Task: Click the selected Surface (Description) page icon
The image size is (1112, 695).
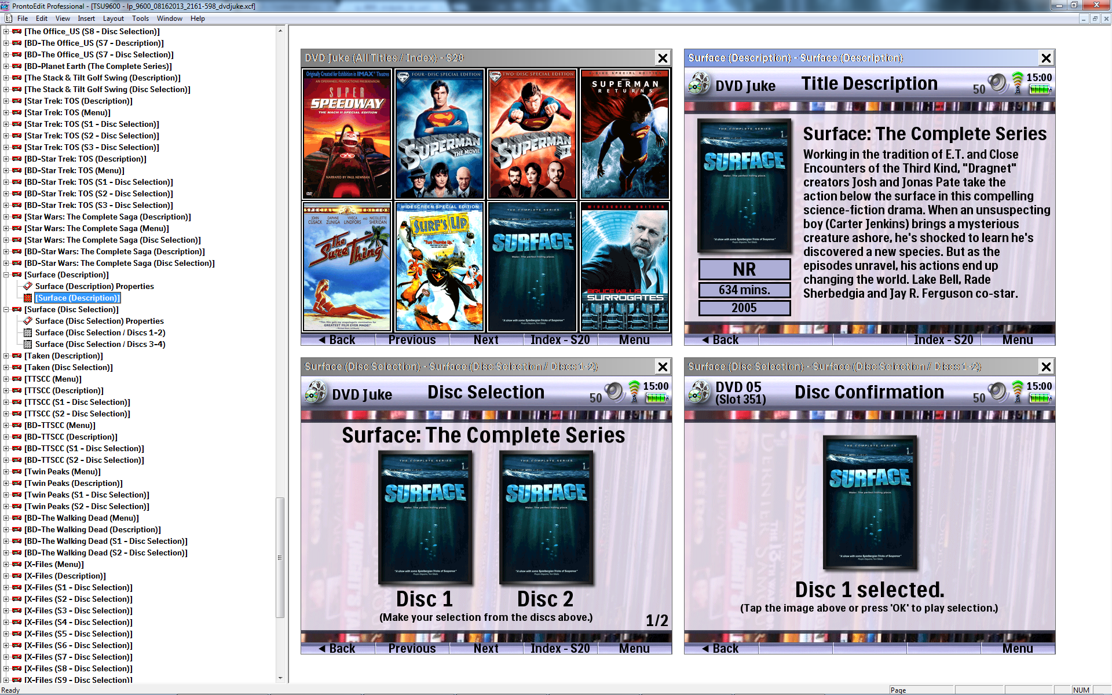Action: tap(28, 298)
